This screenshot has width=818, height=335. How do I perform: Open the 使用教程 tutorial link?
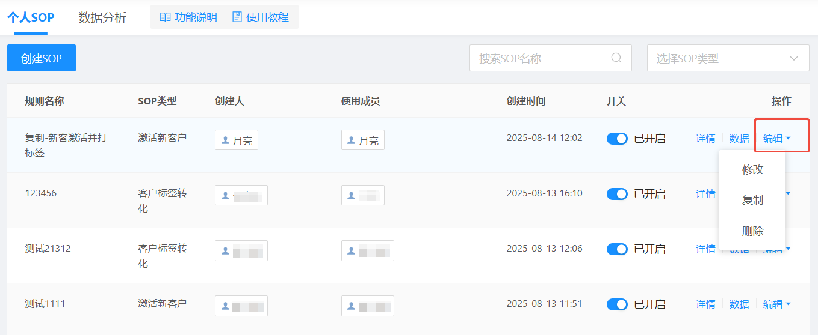[x=261, y=17]
